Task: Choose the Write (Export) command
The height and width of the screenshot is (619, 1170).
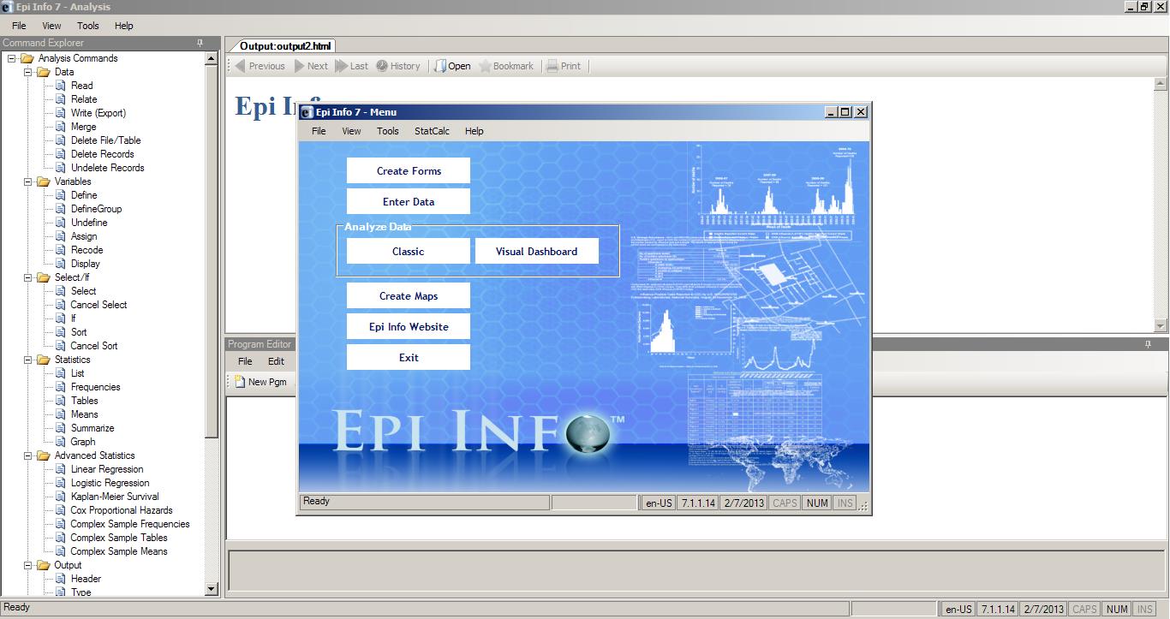Action: pos(98,113)
